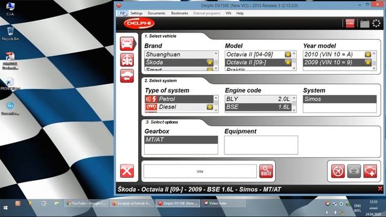The height and width of the screenshot is (217, 386).
Task: Click the VIN search scan icon
Action: point(266,171)
